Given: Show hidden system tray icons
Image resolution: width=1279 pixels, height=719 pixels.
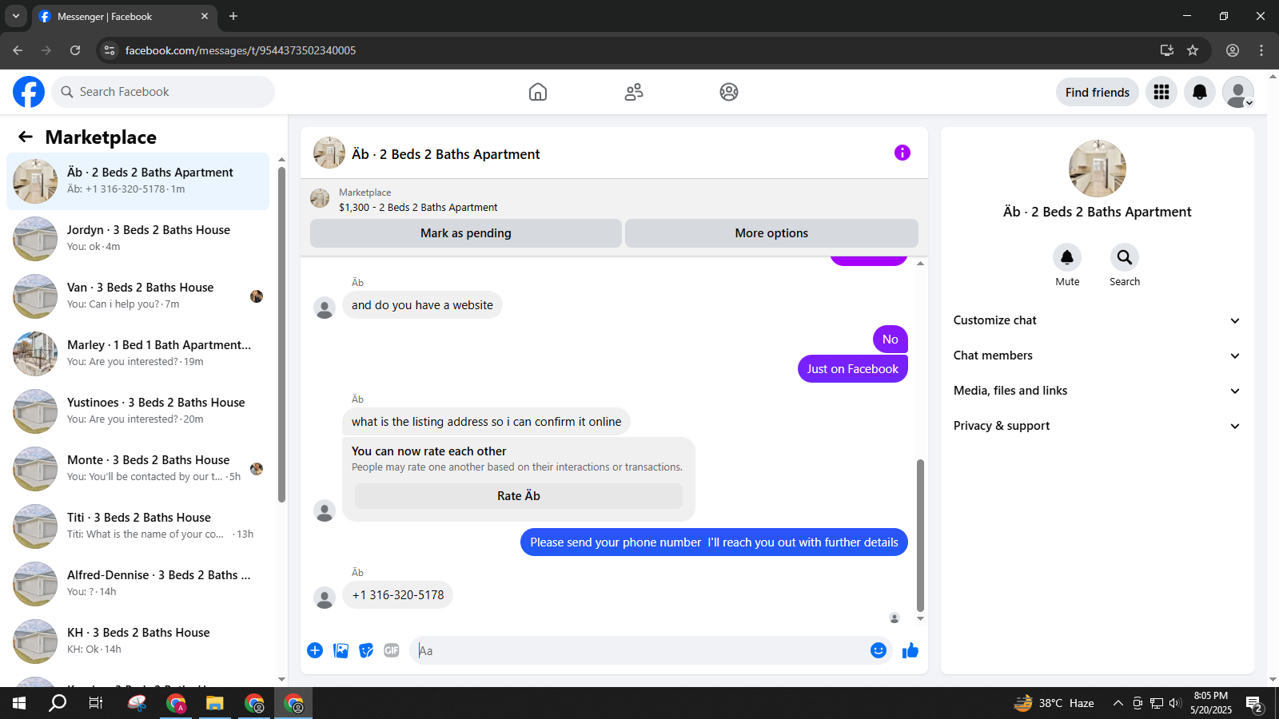Looking at the screenshot, I should (x=1118, y=703).
